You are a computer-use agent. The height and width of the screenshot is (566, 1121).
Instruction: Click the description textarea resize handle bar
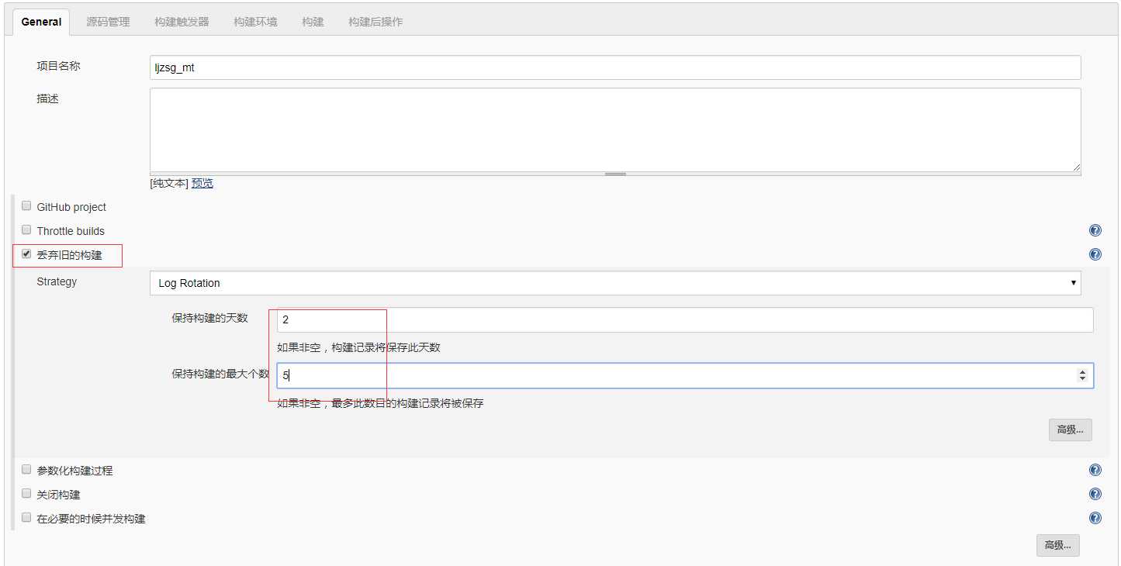615,174
